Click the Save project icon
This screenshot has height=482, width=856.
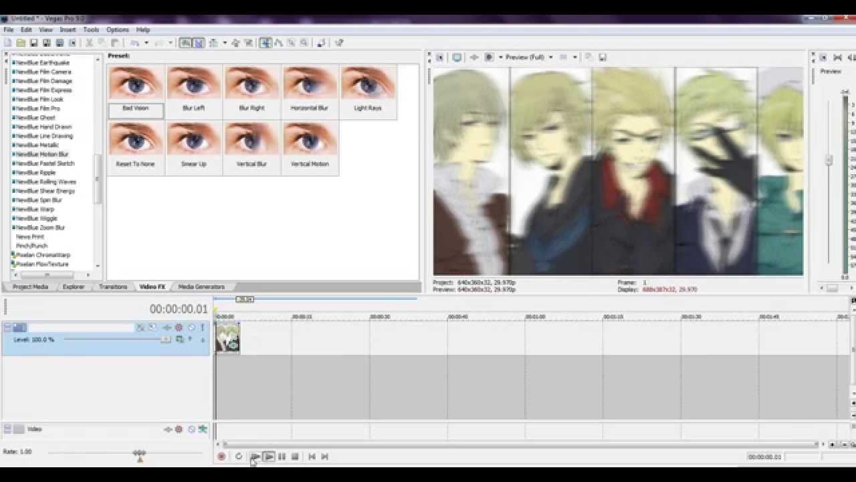pos(33,43)
